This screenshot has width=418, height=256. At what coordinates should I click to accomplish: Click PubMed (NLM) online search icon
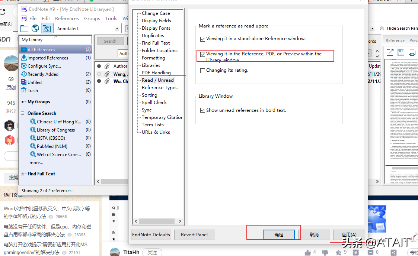[33, 146]
